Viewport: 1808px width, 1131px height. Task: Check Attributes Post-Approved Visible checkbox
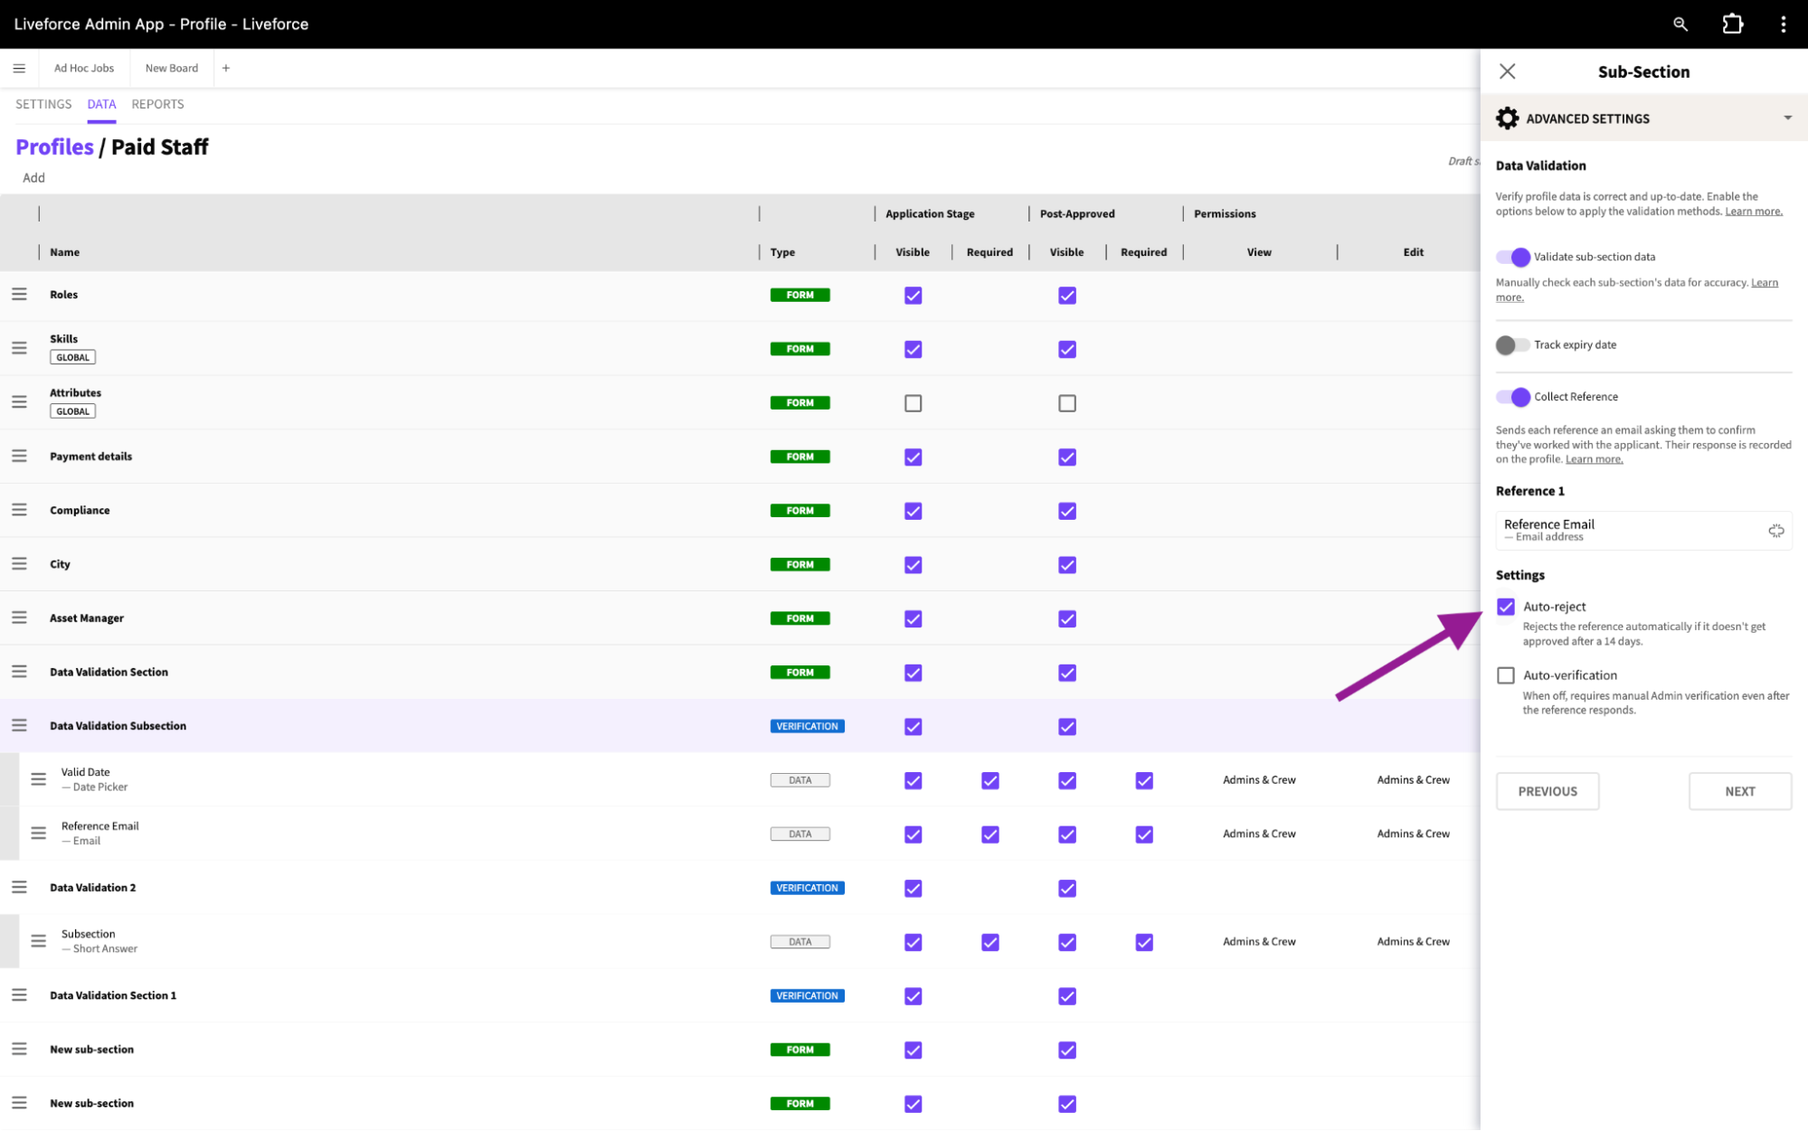(1067, 403)
